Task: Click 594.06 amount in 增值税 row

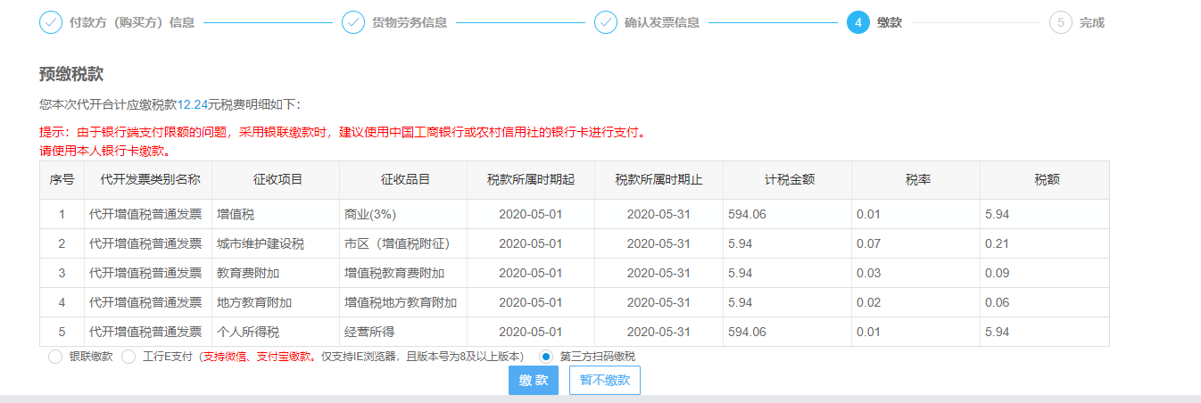Action: click(788, 214)
